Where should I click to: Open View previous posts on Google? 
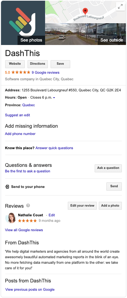[30, 289]
